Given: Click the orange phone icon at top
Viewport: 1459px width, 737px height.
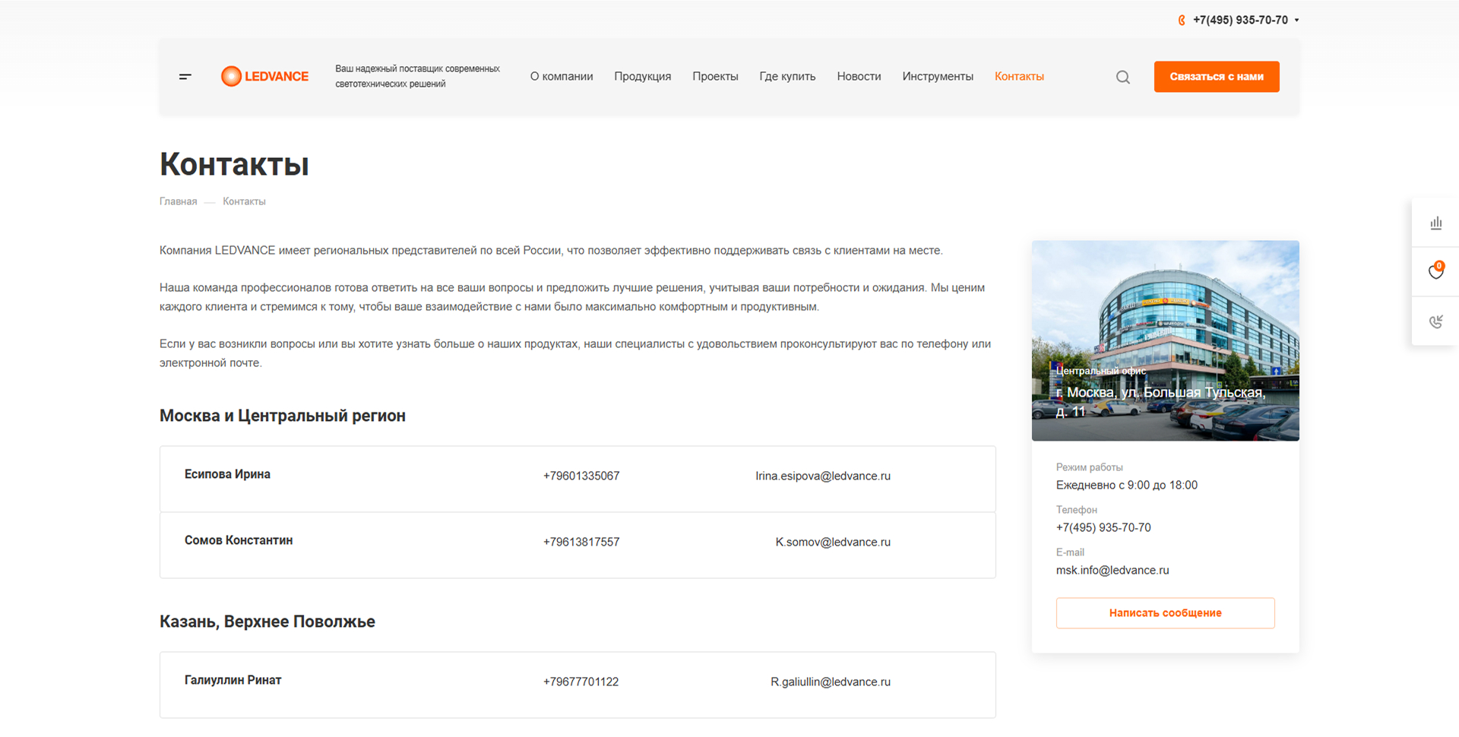Looking at the screenshot, I should click(x=1182, y=21).
